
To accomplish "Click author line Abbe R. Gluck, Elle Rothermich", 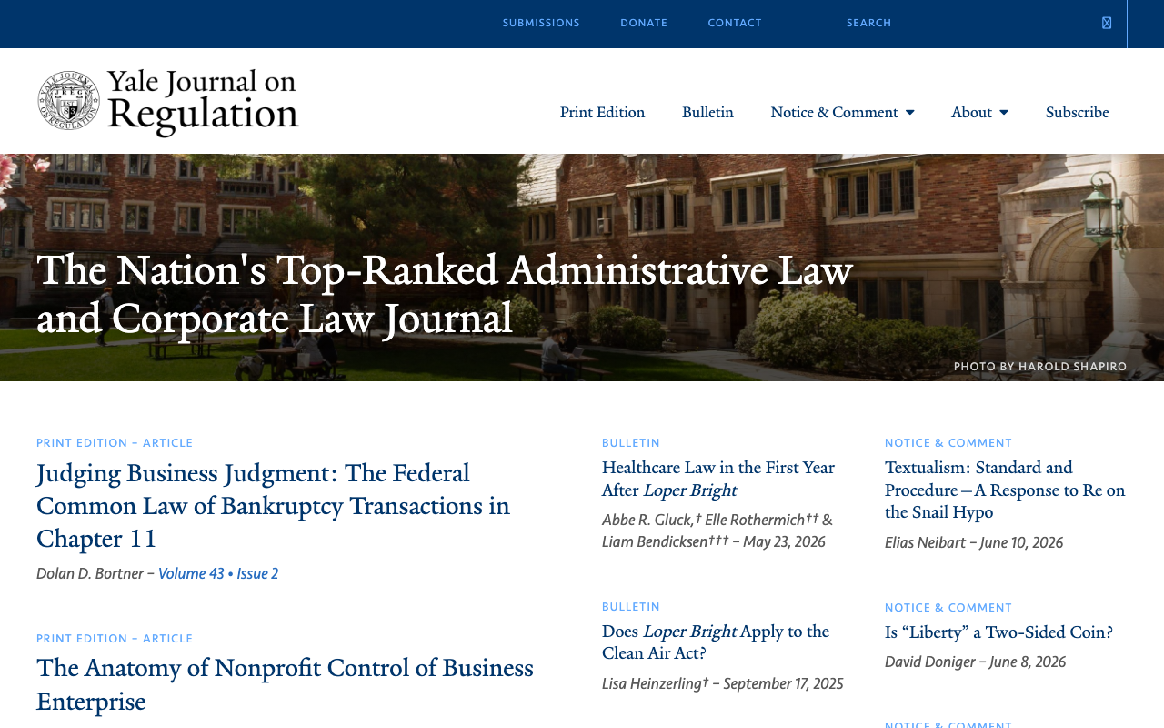I will (717, 531).
